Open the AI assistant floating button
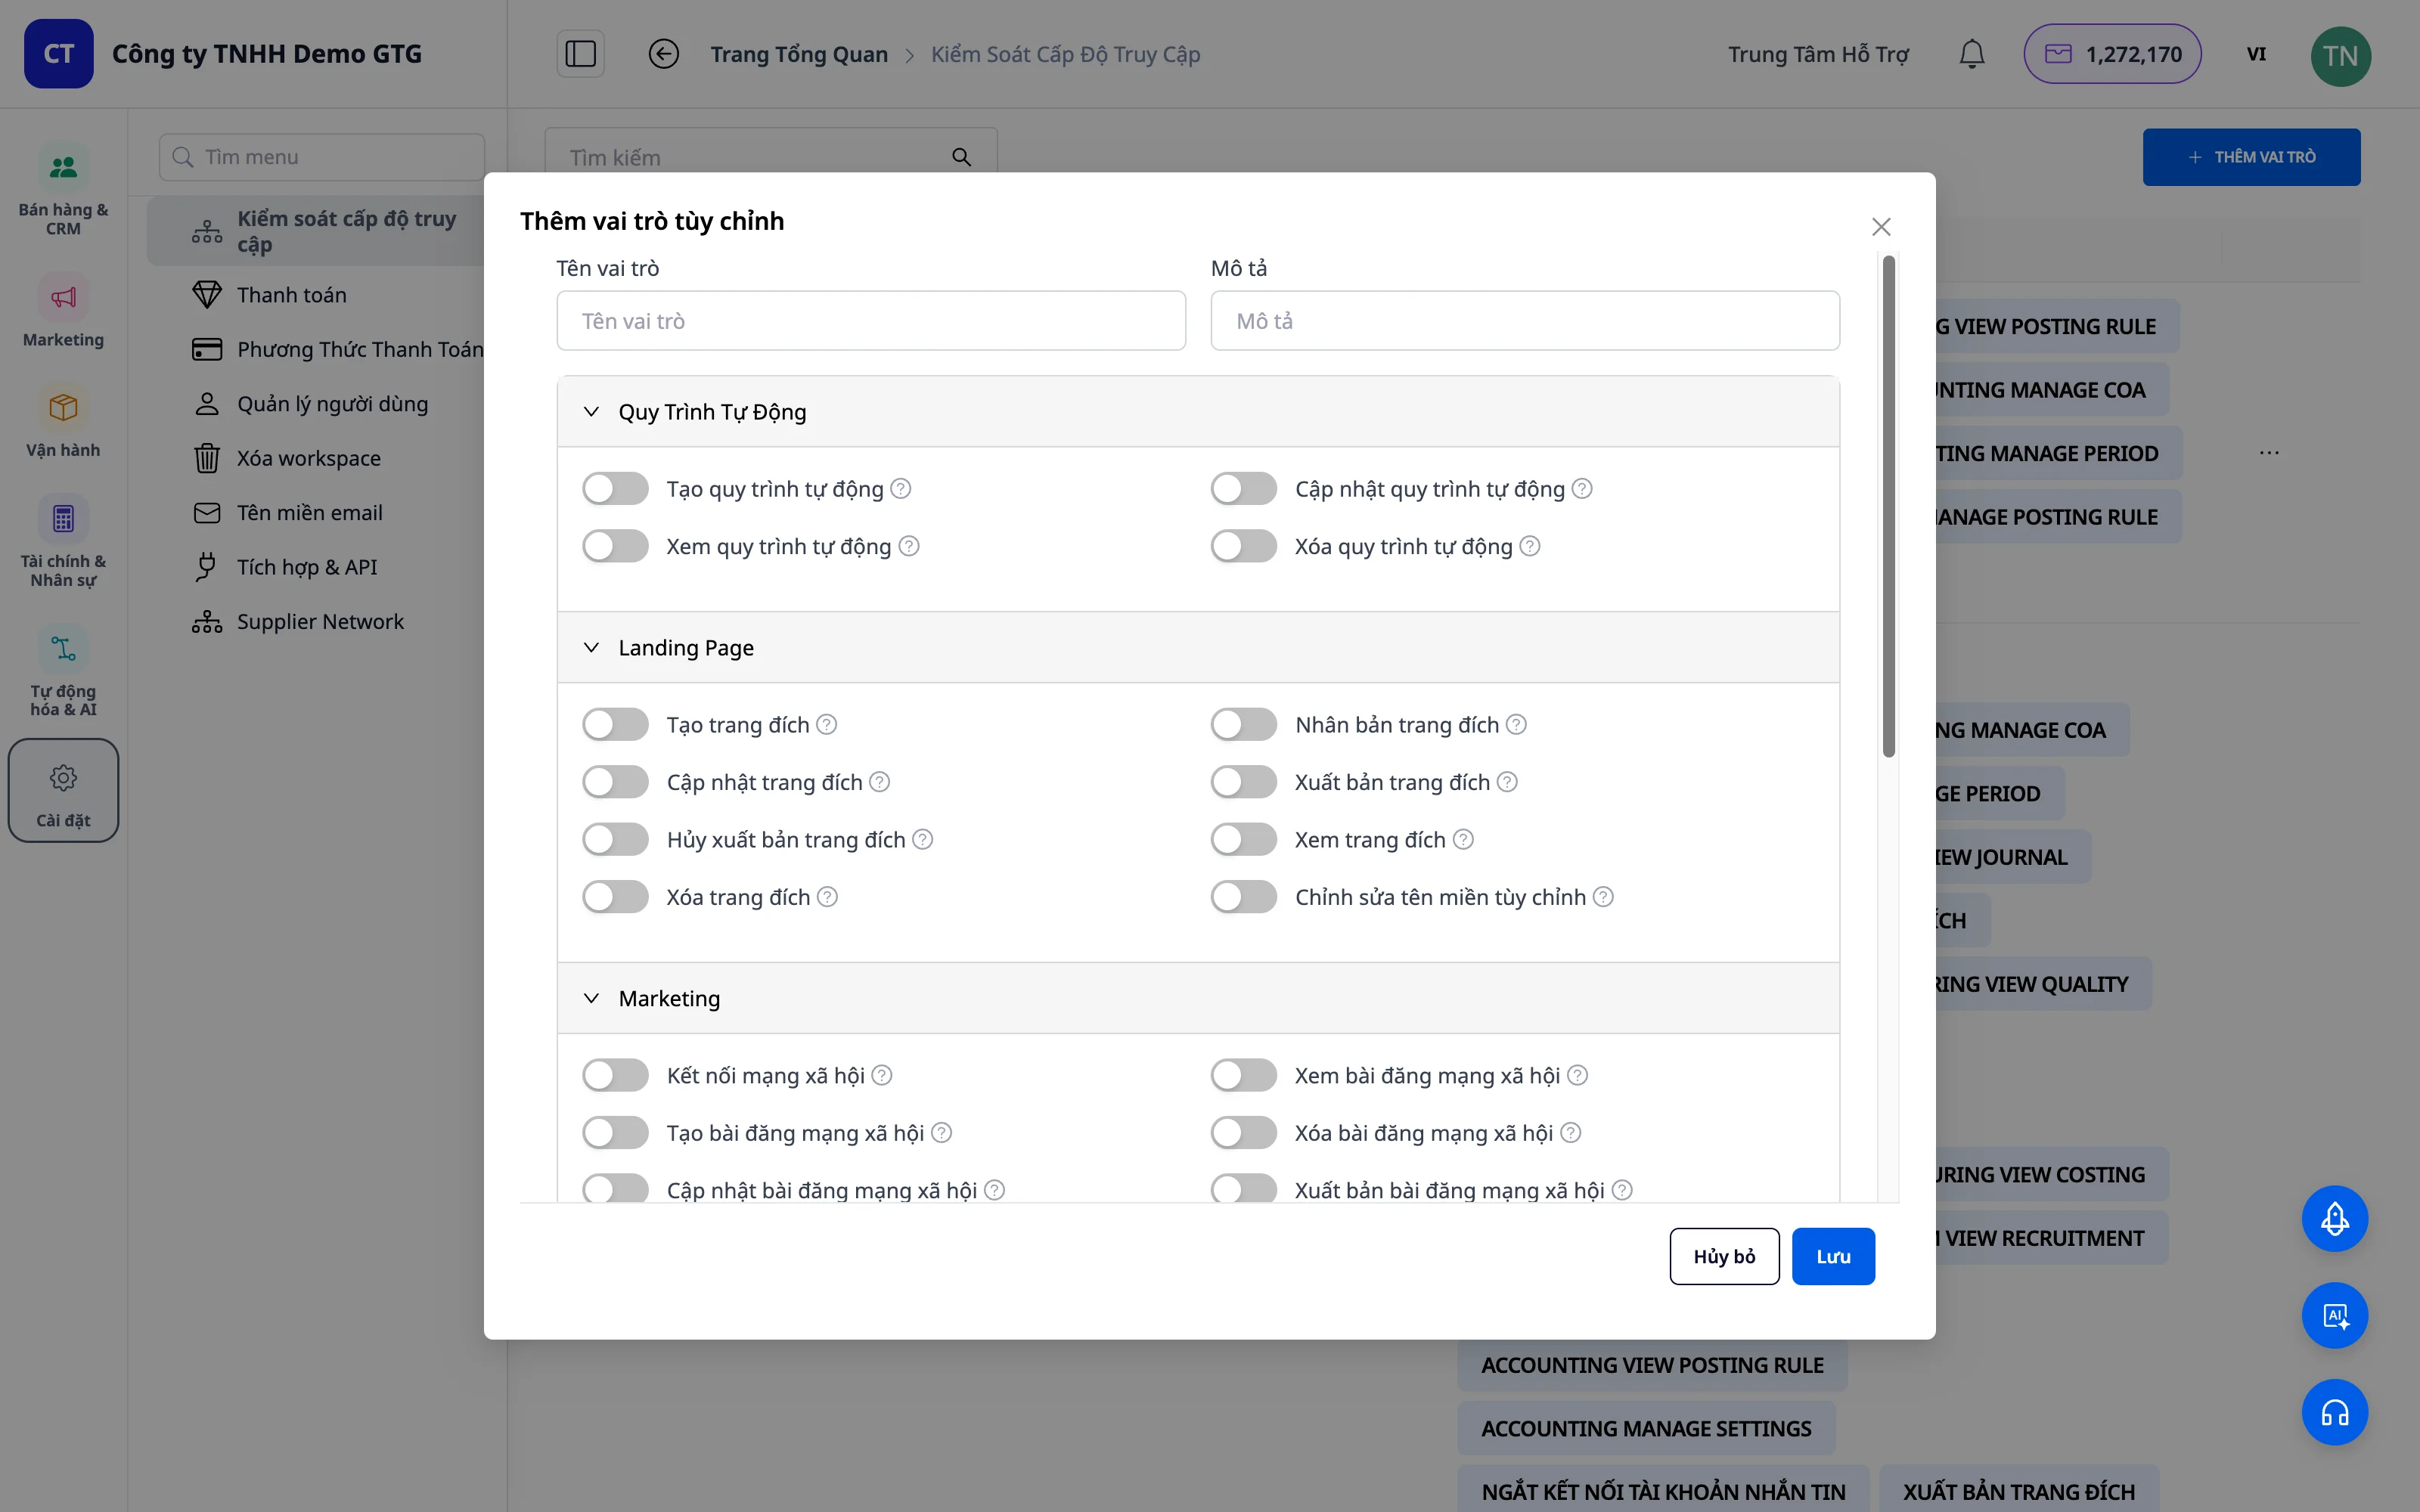This screenshot has height=1512, width=2420. (x=2335, y=1316)
